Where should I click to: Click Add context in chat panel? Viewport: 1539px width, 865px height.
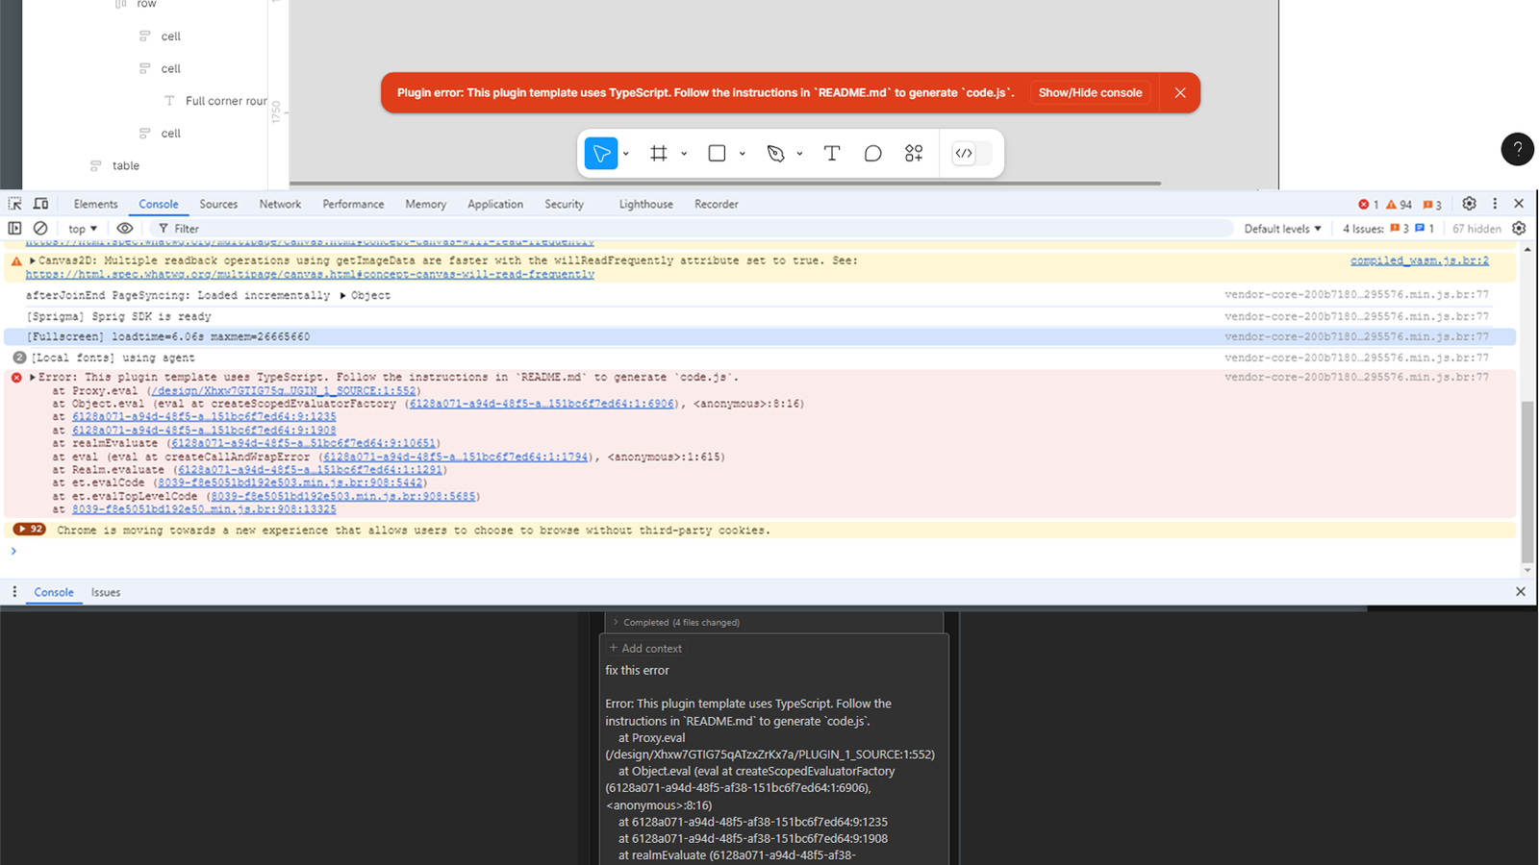tap(645, 649)
